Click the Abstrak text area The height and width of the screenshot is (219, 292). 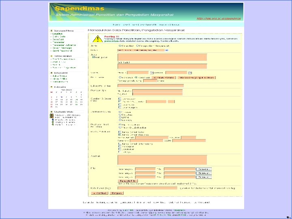[162, 160]
